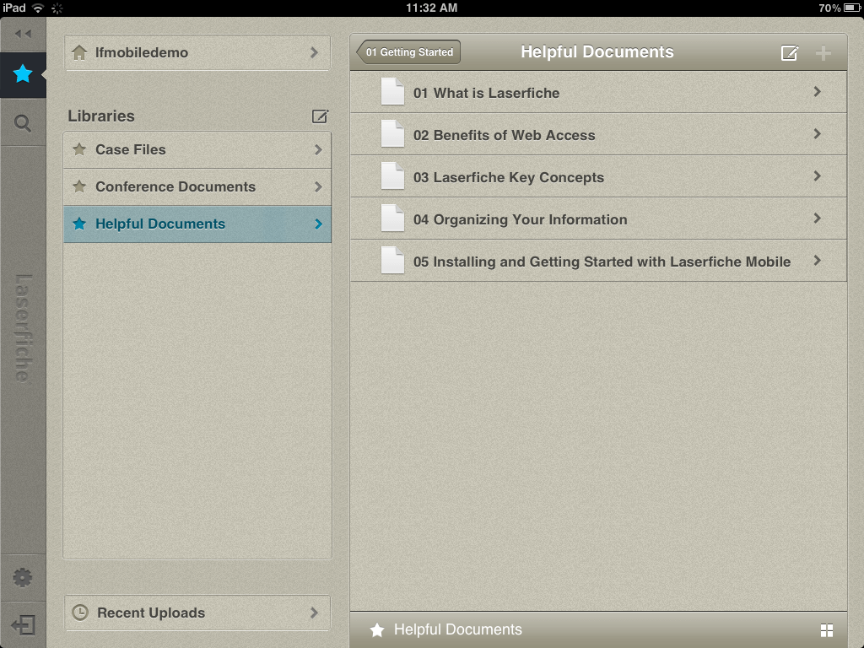Click Case Files library label

click(x=131, y=149)
